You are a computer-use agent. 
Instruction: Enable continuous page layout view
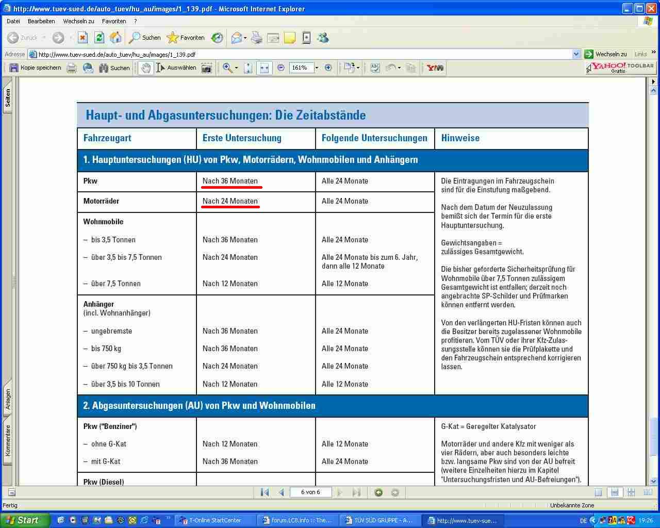click(615, 492)
